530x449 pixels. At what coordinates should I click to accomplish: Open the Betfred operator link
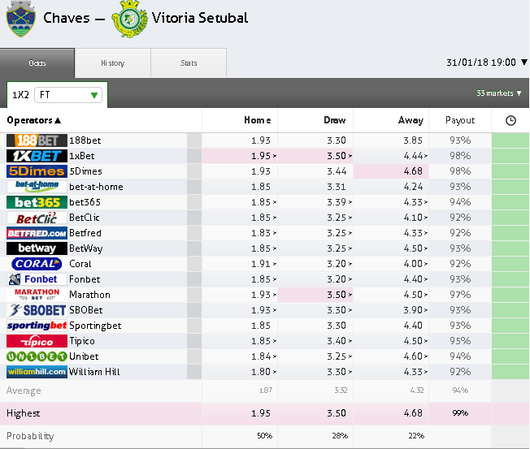[85, 233]
